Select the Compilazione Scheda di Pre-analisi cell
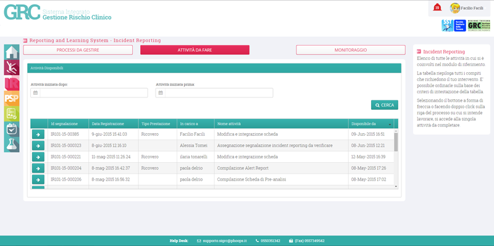Image resolution: width=494 pixels, height=246 pixels. 282,179
